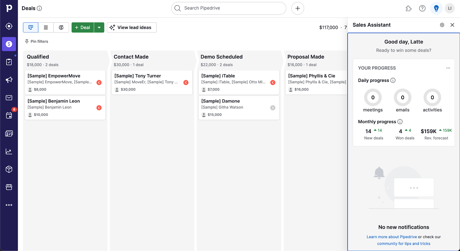
Task: Click the $117,000 pipeline total
Action: pyautogui.click(x=329, y=27)
